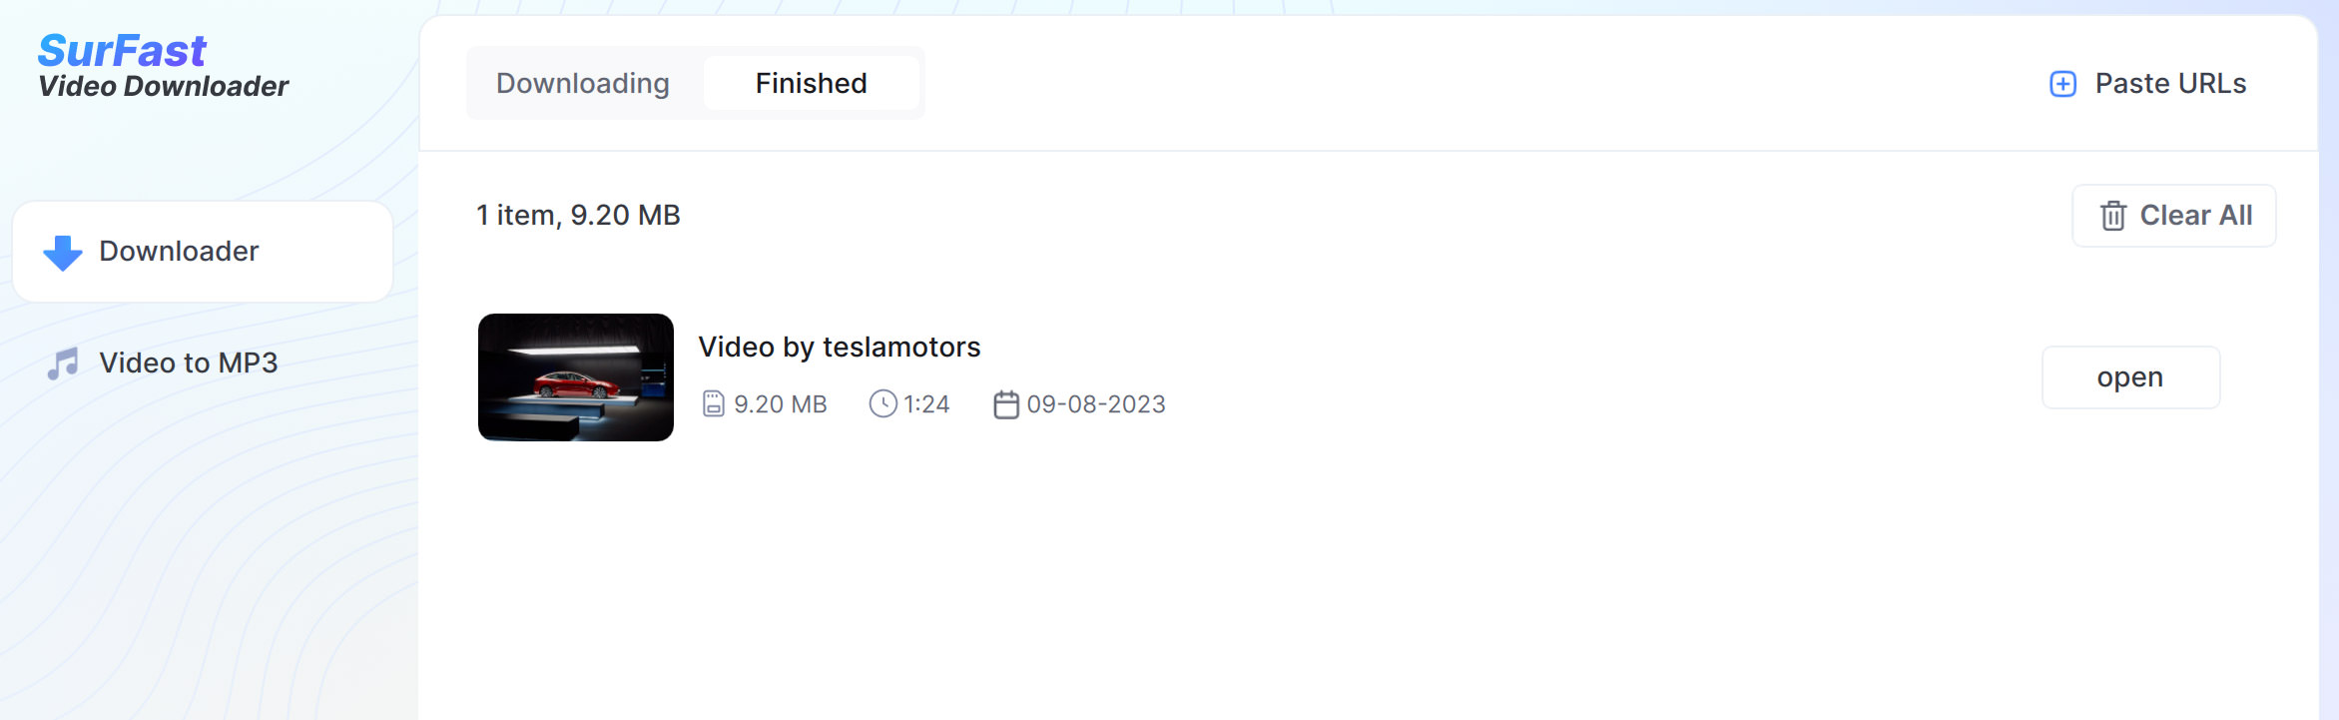Go to Video to MP3 in sidebar
Screen dimensions: 2339x720
click(x=203, y=363)
